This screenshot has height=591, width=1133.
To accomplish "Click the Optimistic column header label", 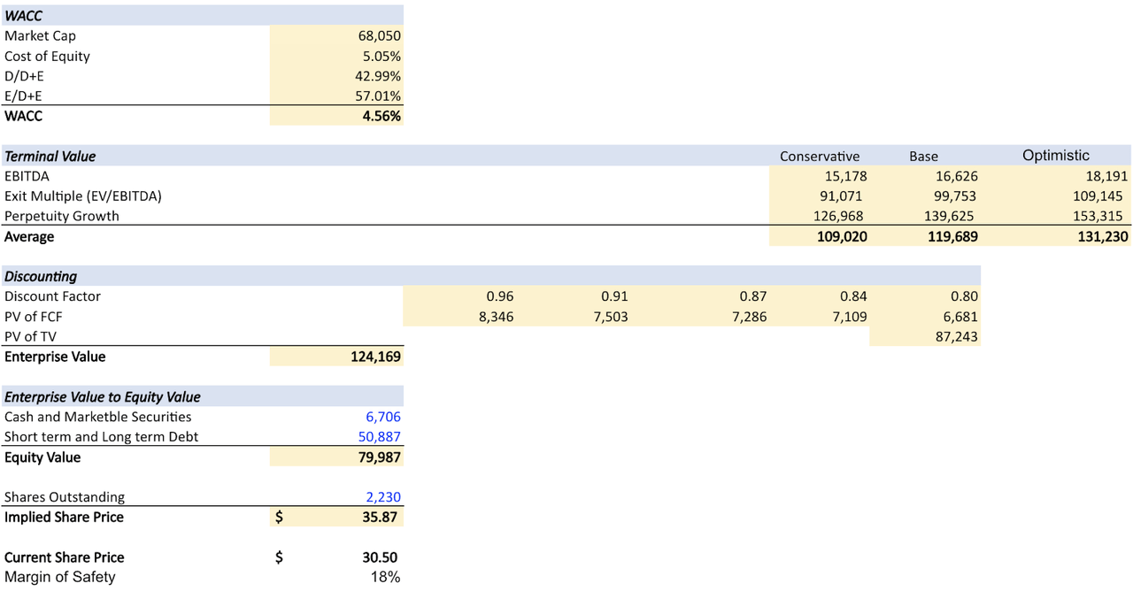I will coord(1055,155).
